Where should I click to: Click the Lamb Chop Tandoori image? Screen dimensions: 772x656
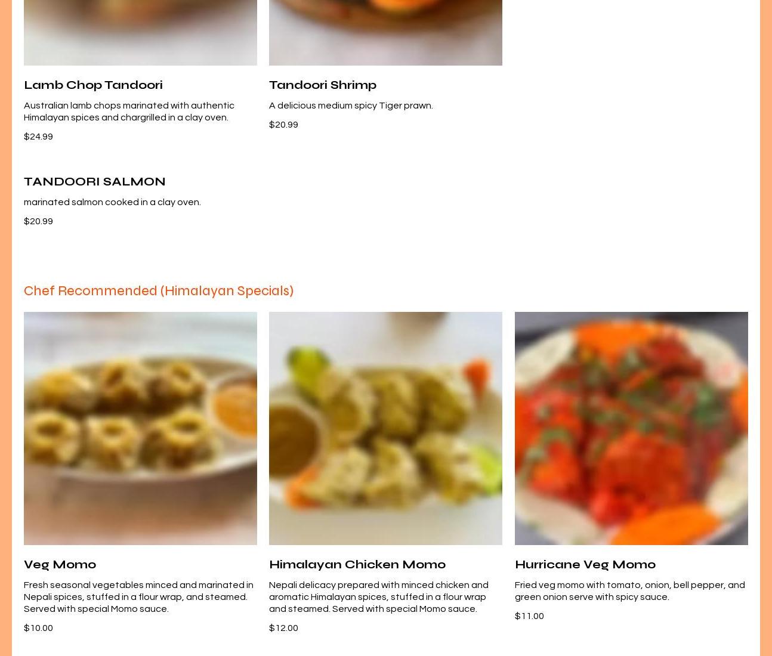(140, 33)
